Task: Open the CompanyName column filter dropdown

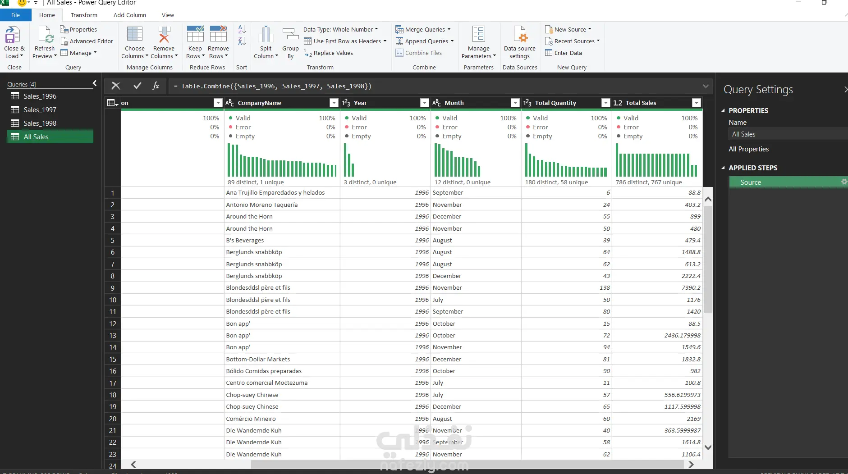Action: [334, 103]
